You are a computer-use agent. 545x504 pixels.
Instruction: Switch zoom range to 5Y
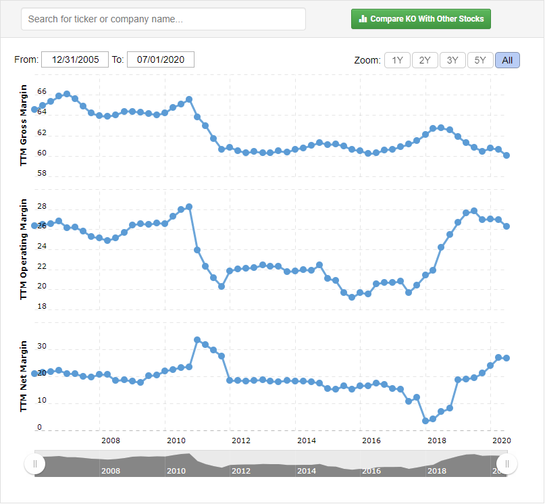coord(480,60)
